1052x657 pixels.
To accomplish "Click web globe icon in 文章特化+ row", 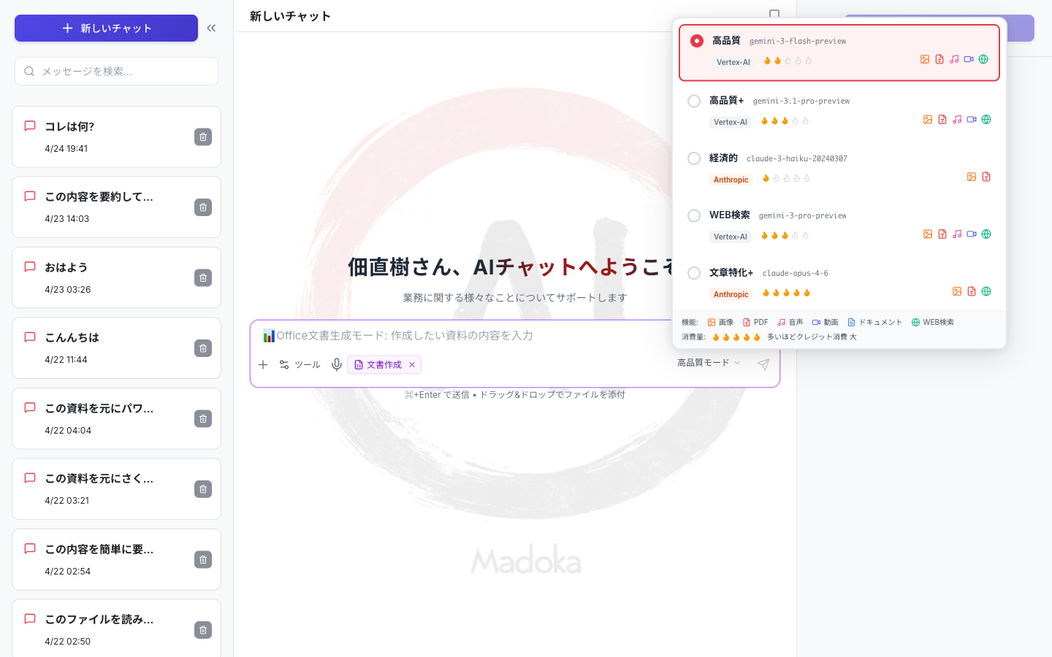I will [x=986, y=291].
